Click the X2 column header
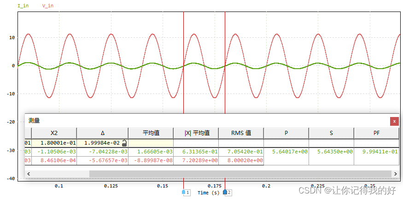This screenshot has height=199, width=403. point(54,133)
